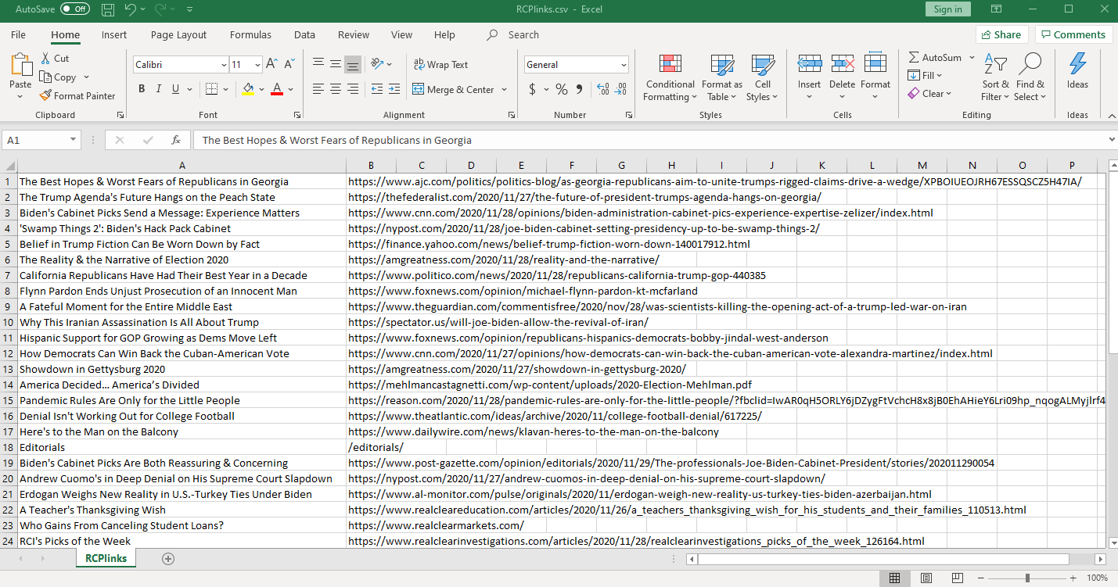Open the Format as Table dropdown
The image size is (1118, 587).
click(x=721, y=77)
